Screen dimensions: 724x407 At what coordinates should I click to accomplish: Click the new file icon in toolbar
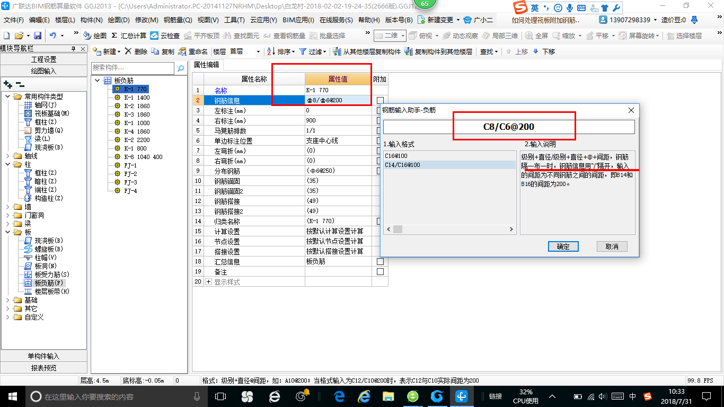pyautogui.click(x=6, y=36)
